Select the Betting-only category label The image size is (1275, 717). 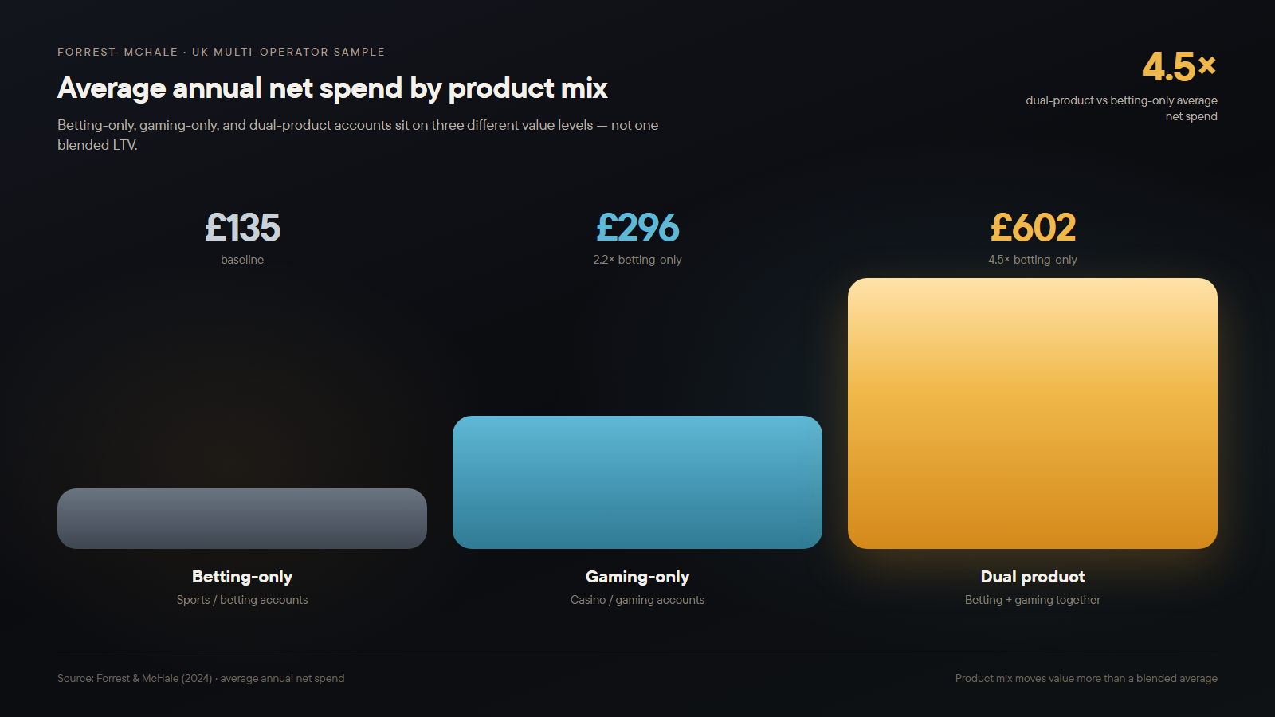tap(242, 577)
